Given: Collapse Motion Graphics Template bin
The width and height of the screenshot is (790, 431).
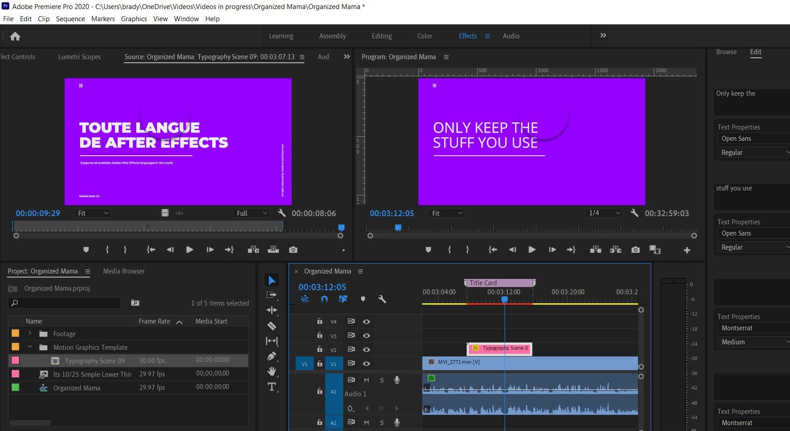Looking at the screenshot, I should pos(30,347).
